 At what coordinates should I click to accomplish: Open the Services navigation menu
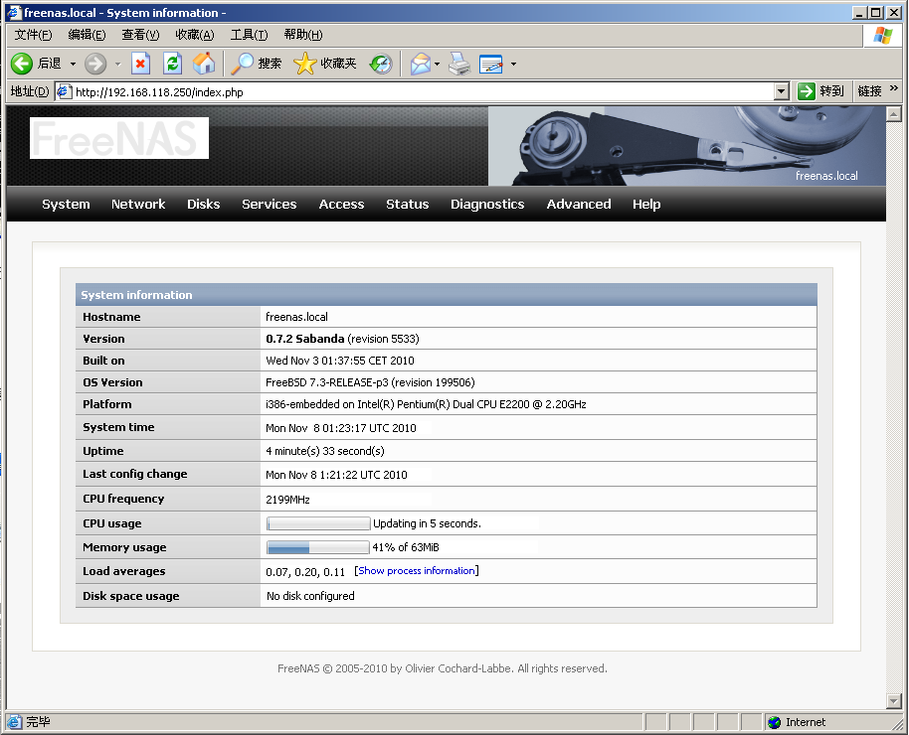coord(269,204)
